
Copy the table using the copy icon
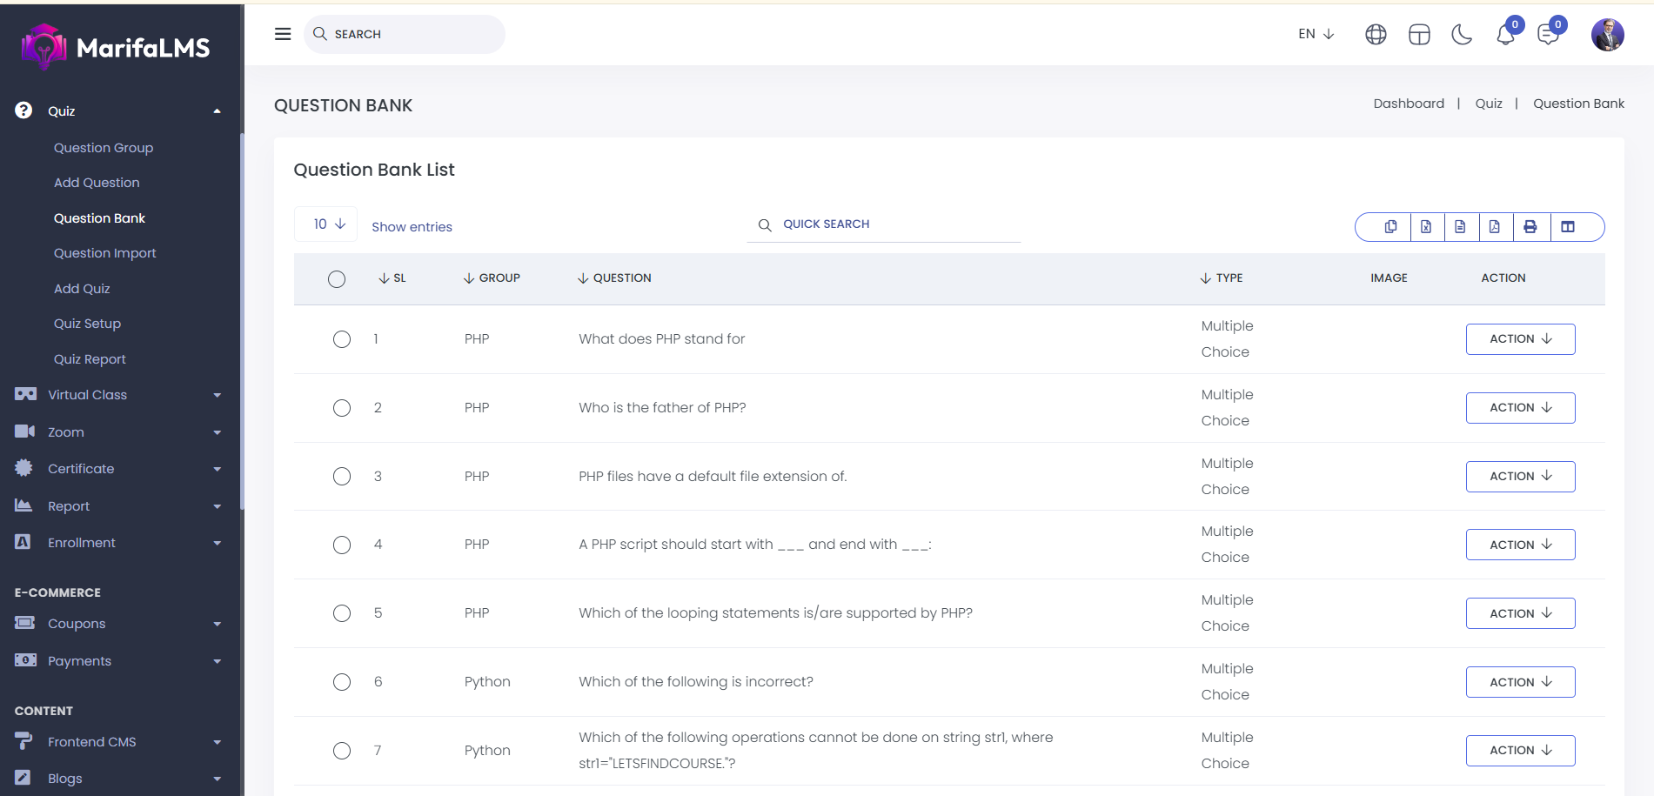(x=1390, y=227)
